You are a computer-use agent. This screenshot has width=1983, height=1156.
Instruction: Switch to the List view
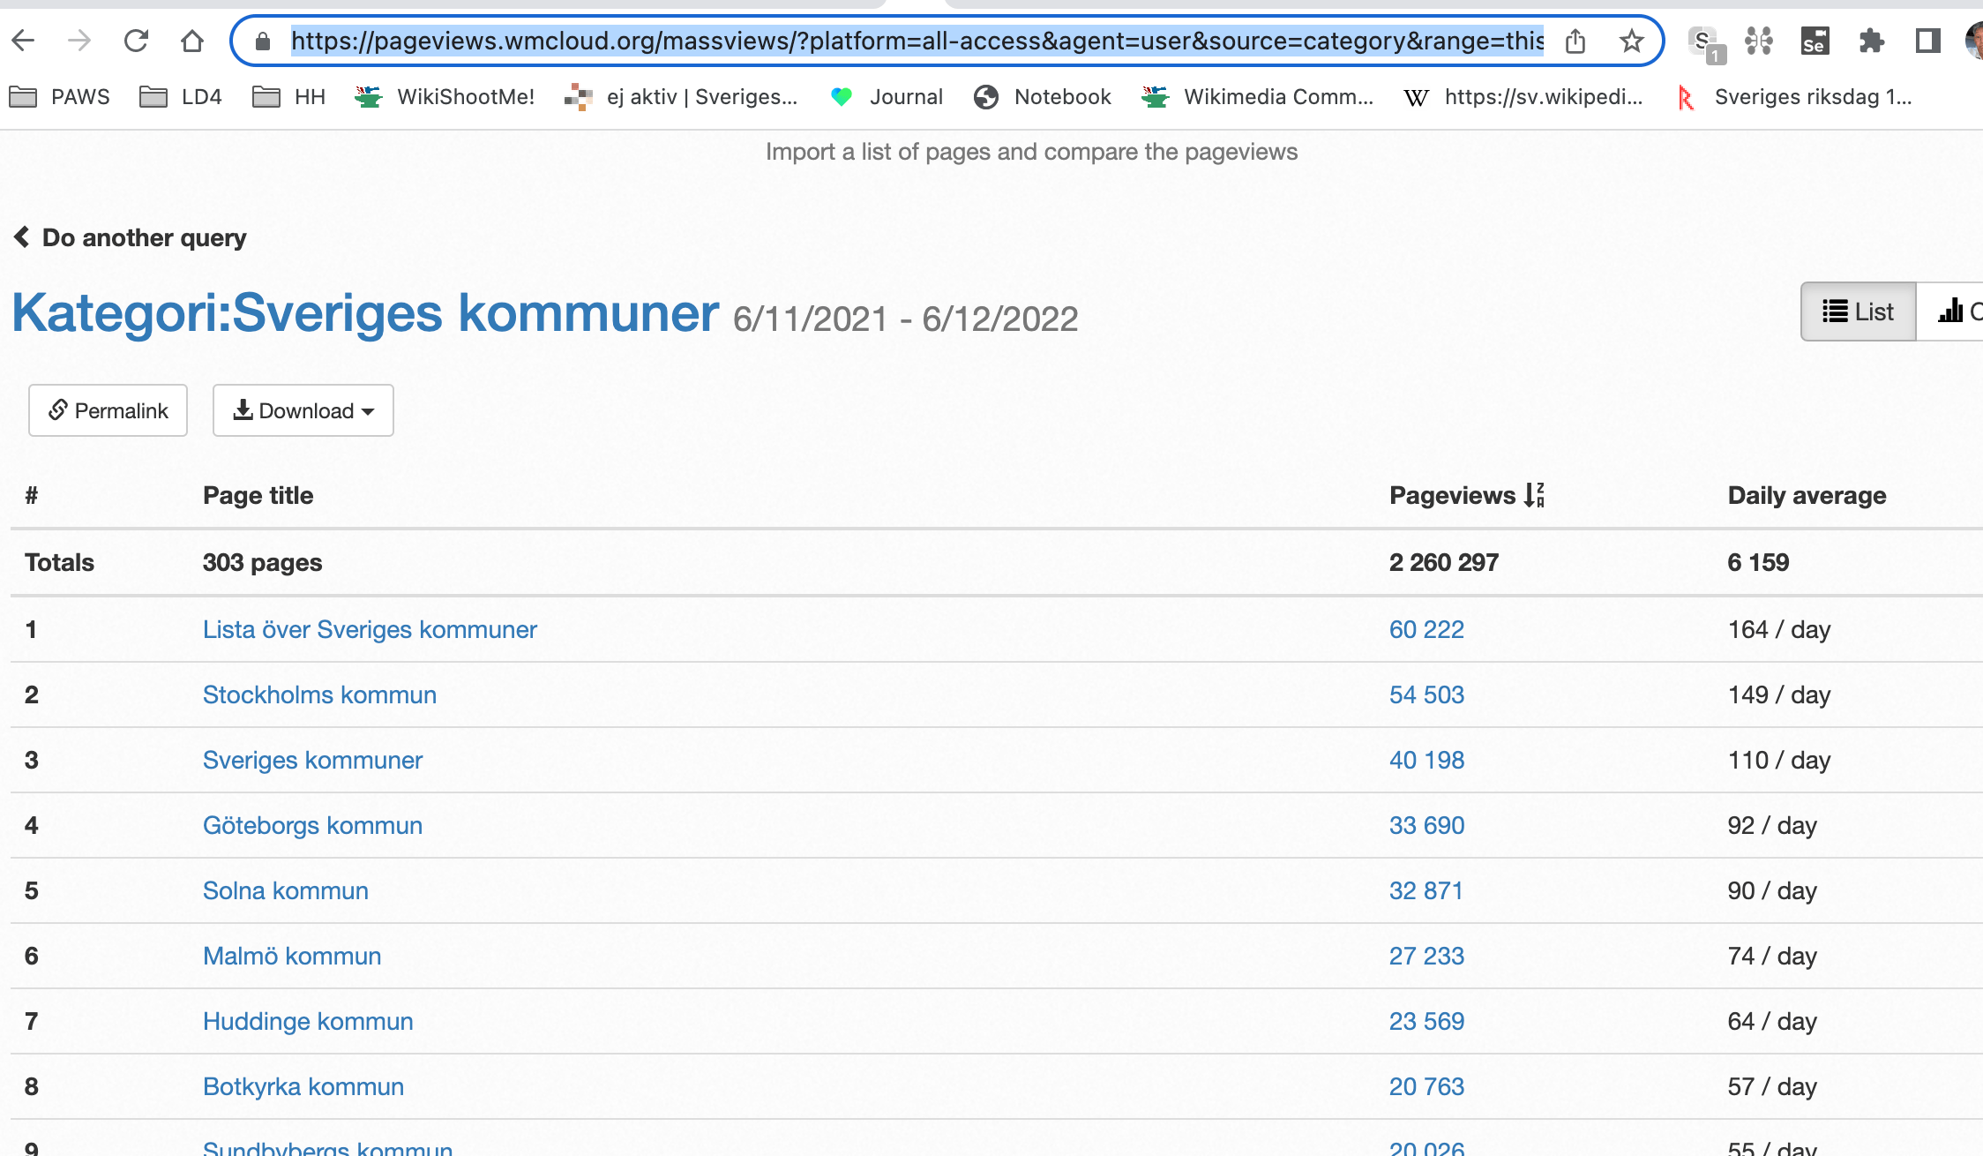click(x=1858, y=312)
